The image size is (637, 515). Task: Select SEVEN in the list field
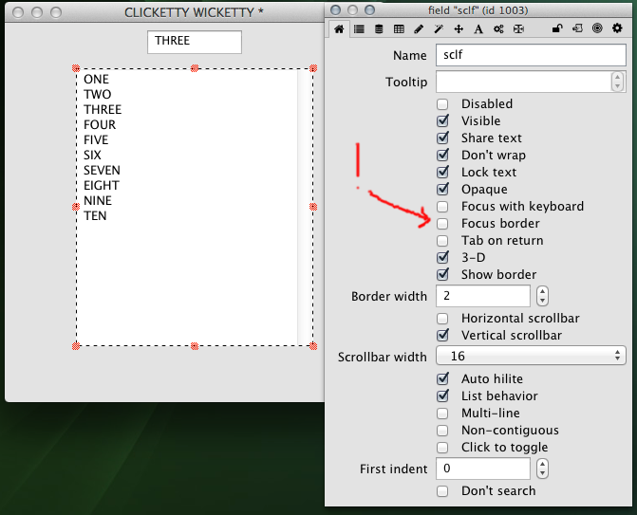point(102,171)
